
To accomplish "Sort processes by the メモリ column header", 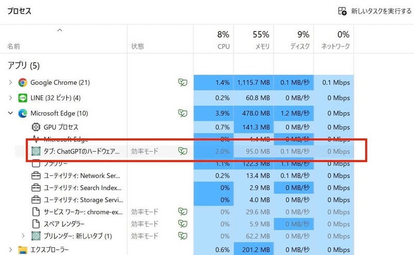I will pos(262,47).
